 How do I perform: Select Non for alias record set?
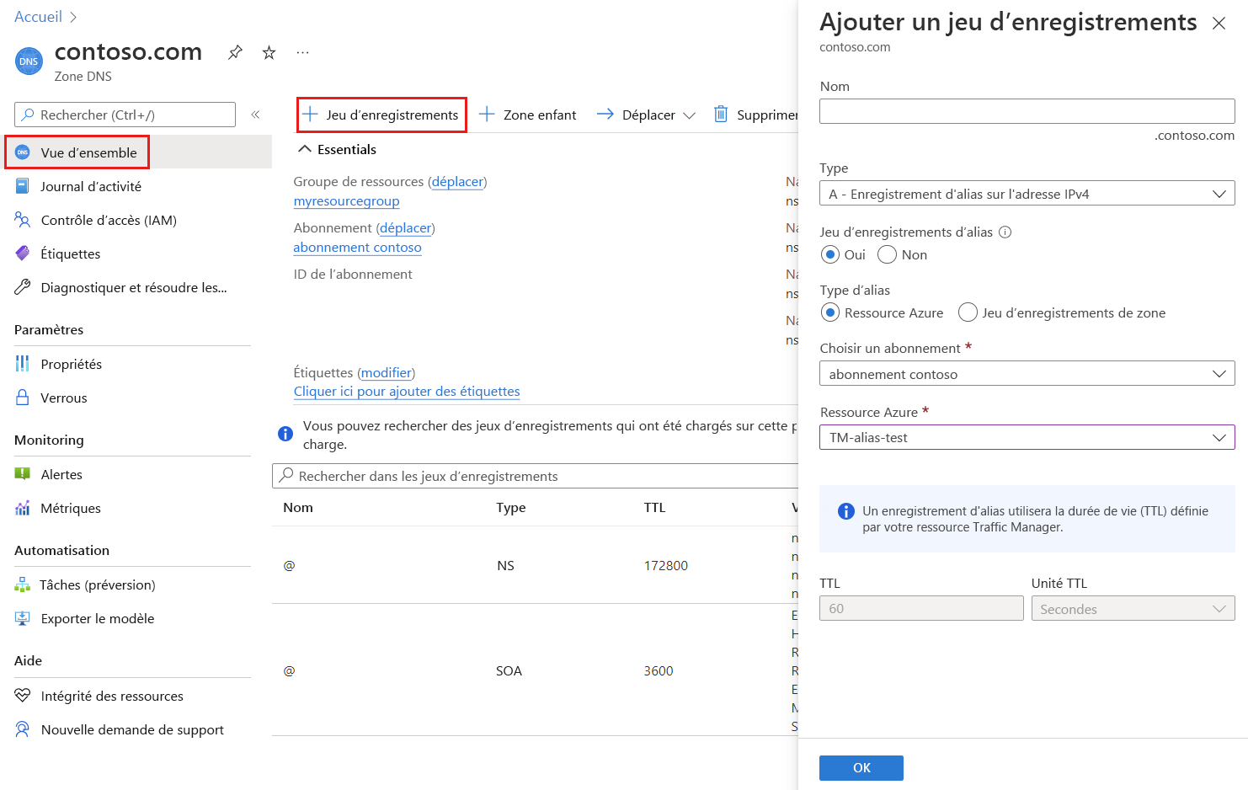888,254
